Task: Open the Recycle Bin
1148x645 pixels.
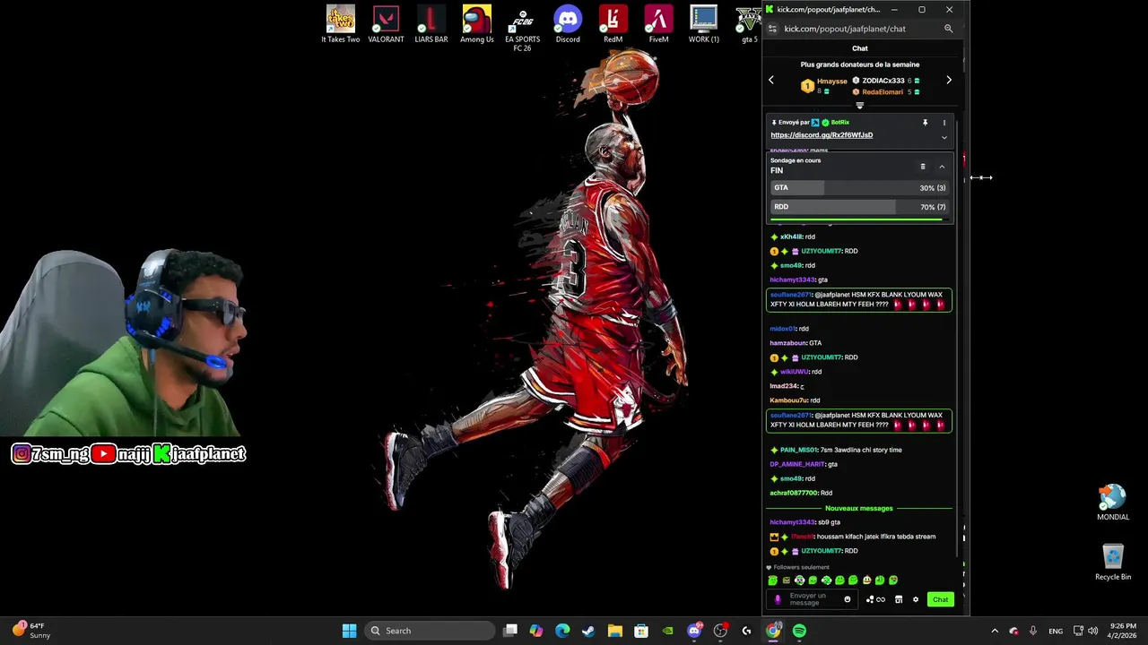Action: click(1113, 563)
